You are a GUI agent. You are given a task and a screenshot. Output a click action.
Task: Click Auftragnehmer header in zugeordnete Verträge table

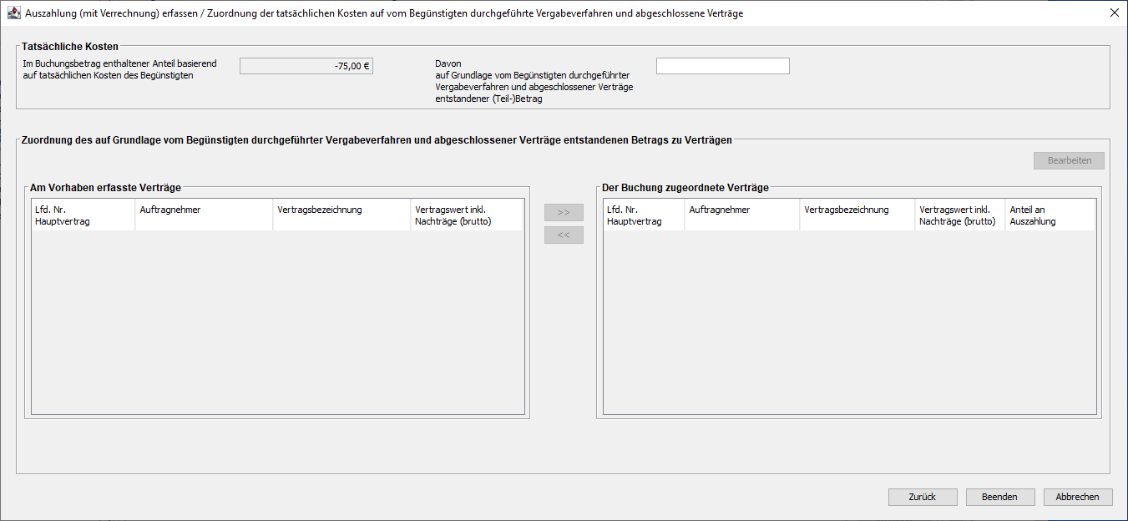pos(741,215)
